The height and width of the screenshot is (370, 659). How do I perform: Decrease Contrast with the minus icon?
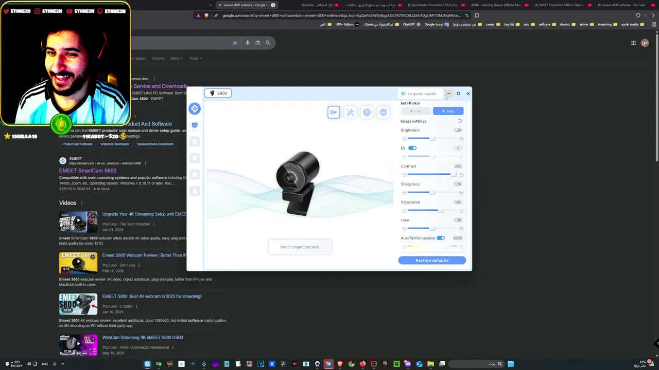[x=404, y=175]
